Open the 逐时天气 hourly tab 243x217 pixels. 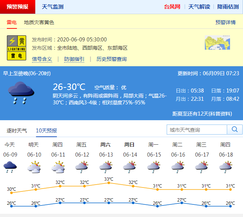pyautogui.click(x=17, y=130)
